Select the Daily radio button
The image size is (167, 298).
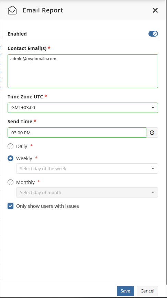[10, 146]
